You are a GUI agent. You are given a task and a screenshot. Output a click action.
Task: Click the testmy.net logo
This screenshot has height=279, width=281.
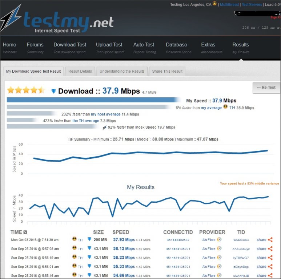pos(58,21)
